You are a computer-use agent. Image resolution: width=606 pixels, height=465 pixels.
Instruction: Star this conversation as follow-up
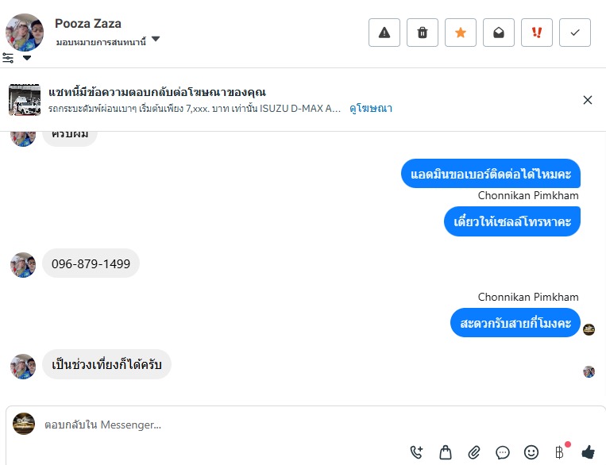point(461,33)
